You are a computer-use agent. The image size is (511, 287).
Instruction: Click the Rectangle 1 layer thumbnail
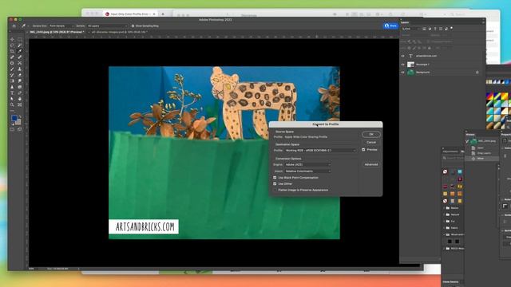pyautogui.click(x=410, y=65)
